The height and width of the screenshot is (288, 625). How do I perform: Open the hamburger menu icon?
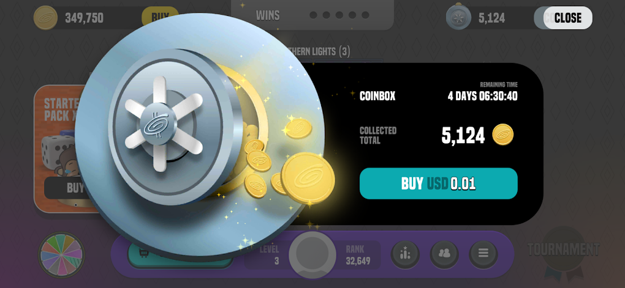tap(483, 254)
